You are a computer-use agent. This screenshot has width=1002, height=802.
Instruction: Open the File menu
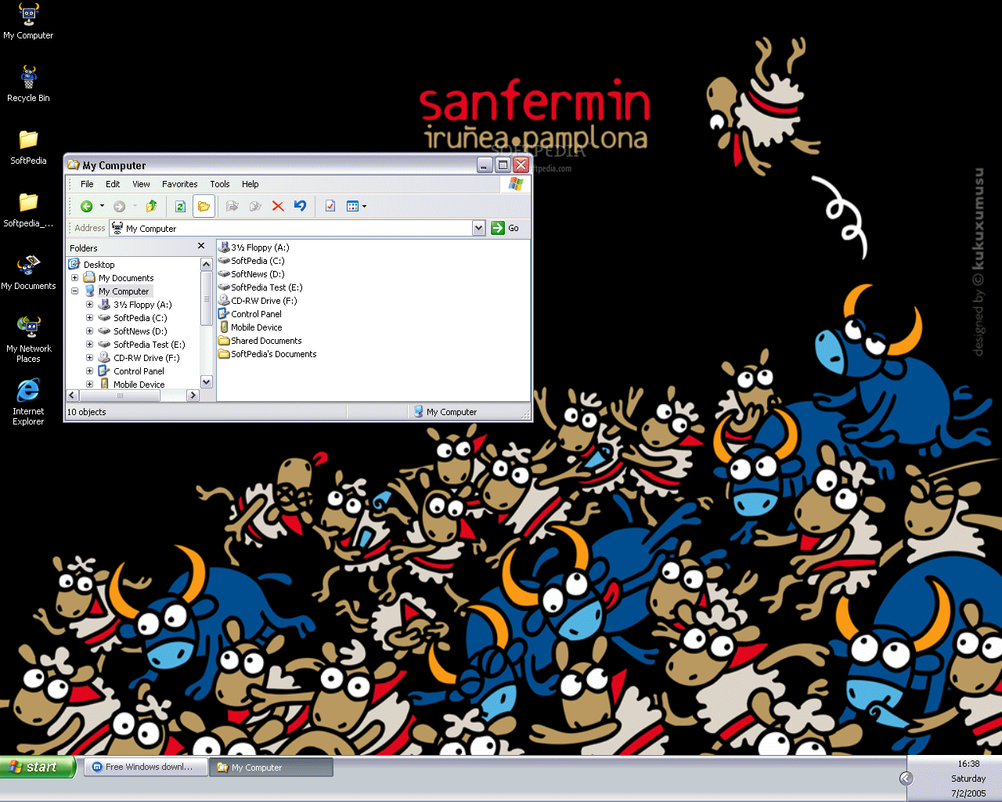pos(87,184)
